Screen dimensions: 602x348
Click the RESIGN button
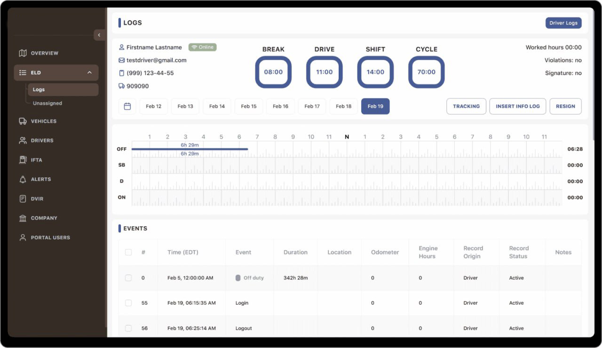coord(565,106)
